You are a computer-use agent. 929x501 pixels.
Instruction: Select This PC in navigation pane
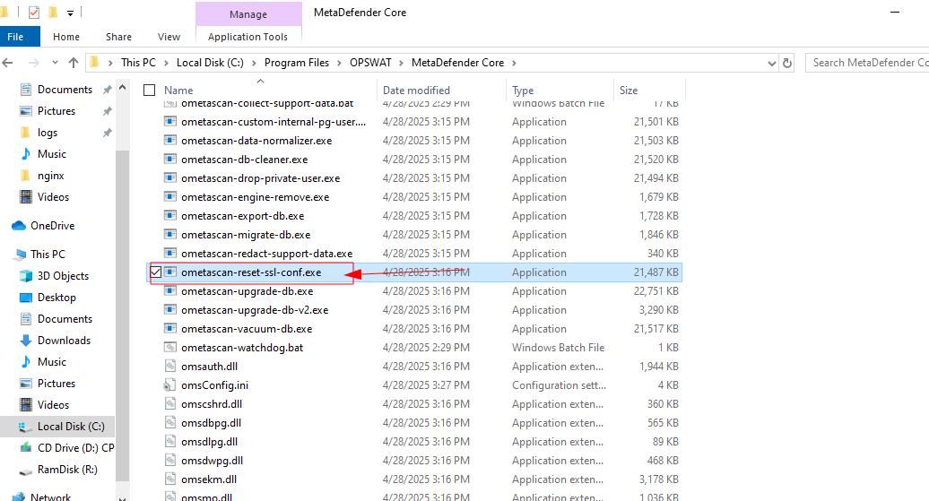(48, 254)
